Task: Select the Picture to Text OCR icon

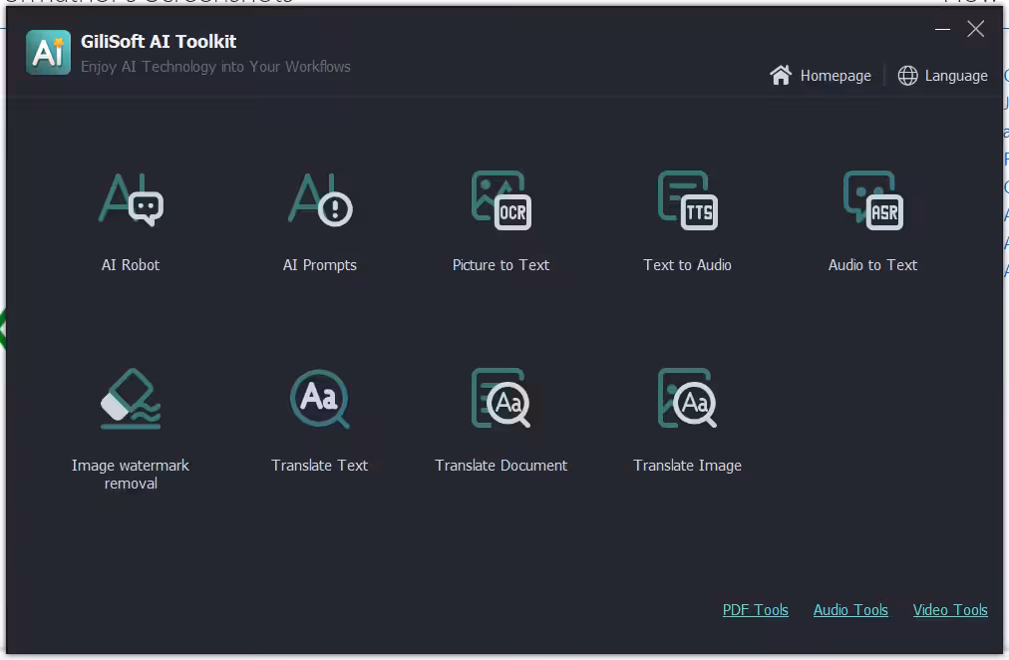Action: click(501, 199)
